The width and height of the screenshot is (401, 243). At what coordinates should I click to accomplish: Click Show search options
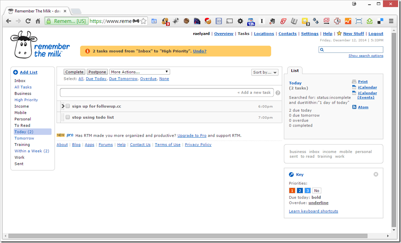[366, 56]
